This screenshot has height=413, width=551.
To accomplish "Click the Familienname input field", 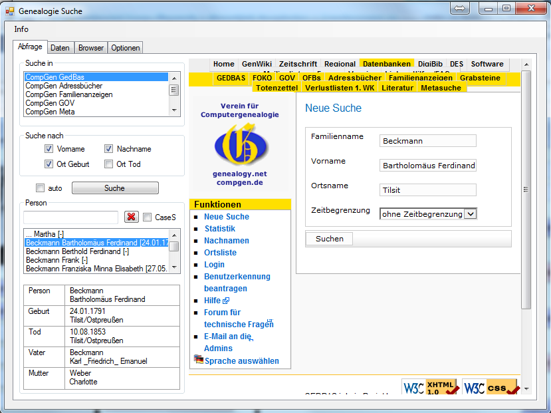I will (x=427, y=141).
